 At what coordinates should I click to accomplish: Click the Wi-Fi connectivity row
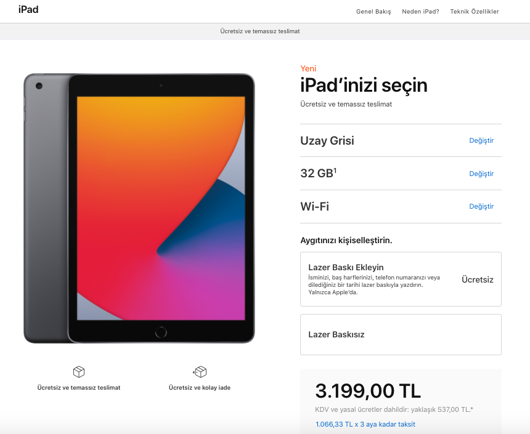click(401, 206)
